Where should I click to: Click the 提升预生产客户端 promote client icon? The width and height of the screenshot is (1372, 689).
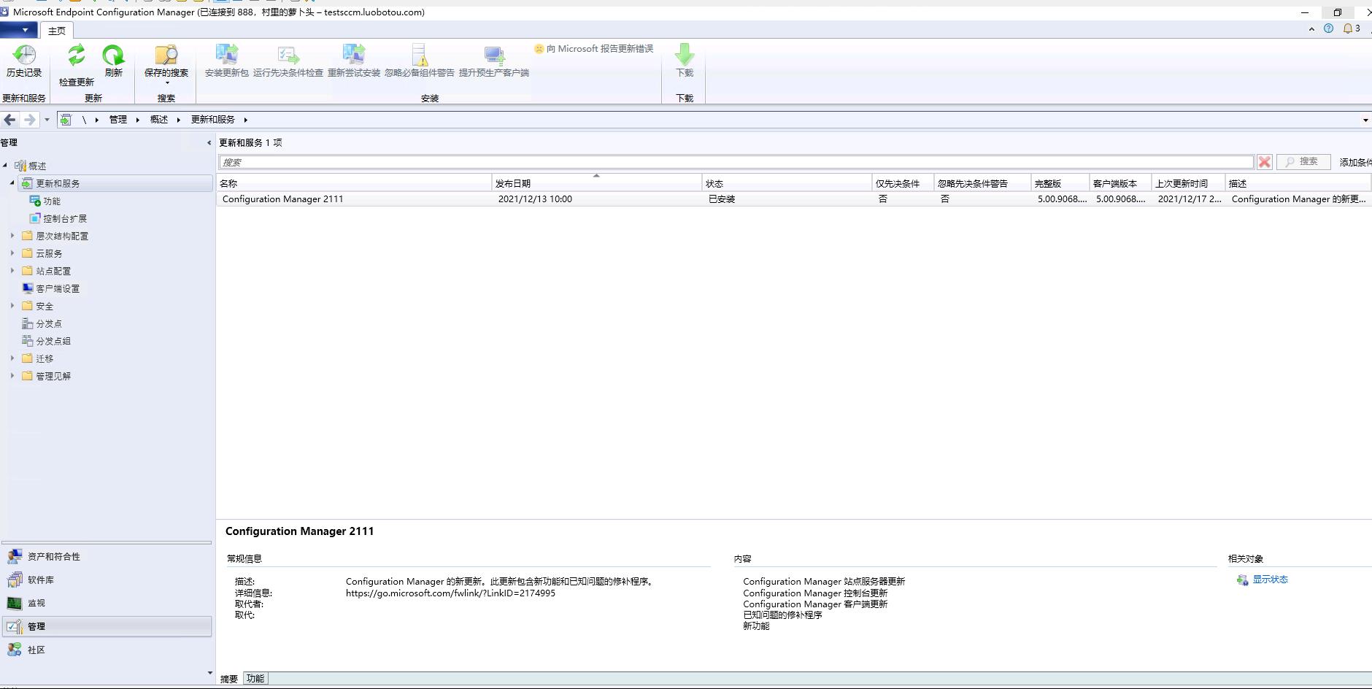click(x=494, y=55)
